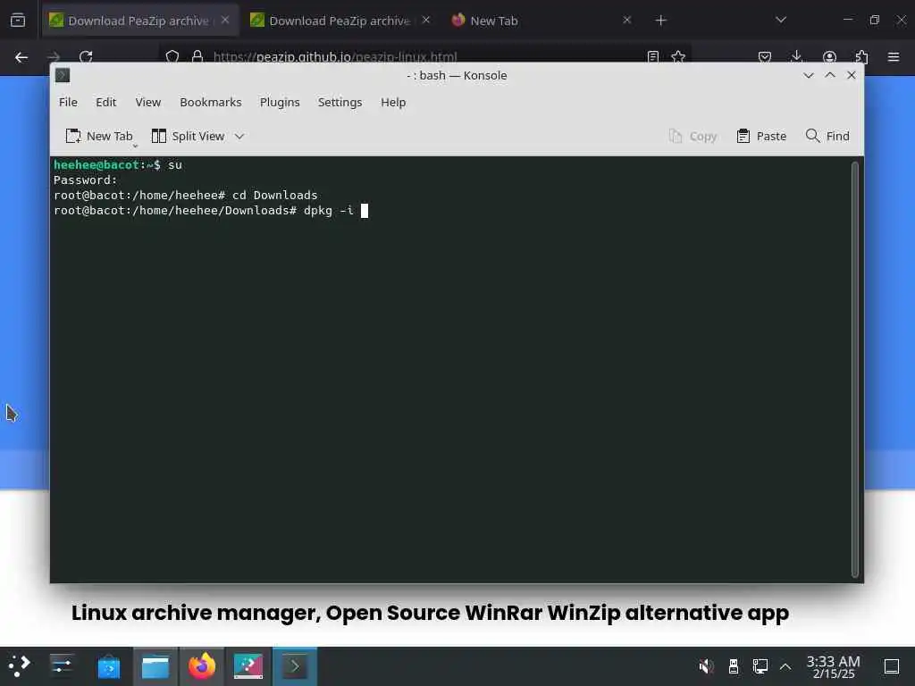This screenshot has width=915, height=686.
Task: Click the shield tracking protection icon
Action: click(172, 56)
